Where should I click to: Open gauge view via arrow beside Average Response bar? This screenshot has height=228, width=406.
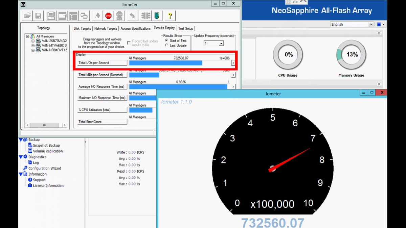233,87
